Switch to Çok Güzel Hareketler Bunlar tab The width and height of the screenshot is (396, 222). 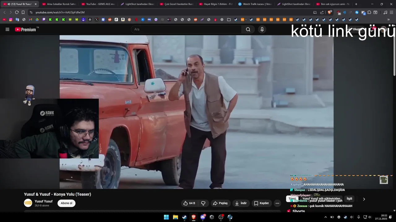pos(176,4)
